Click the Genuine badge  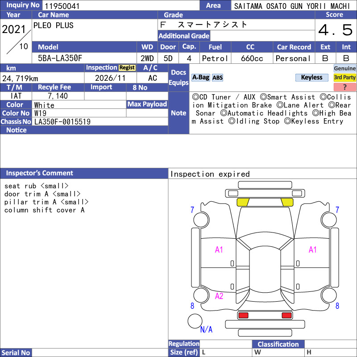point(345,68)
